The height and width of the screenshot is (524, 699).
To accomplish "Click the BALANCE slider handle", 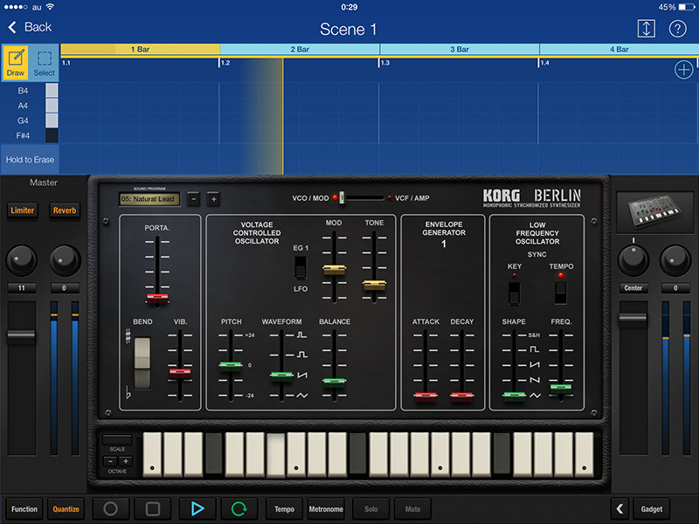I will pyautogui.click(x=334, y=383).
